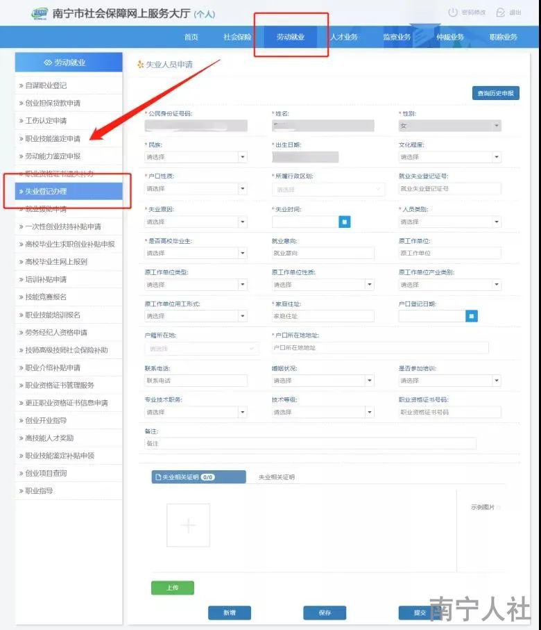Expand the 婚姻状况 dropdown
Viewport: 541px width, 630px height.
(323, 381)
